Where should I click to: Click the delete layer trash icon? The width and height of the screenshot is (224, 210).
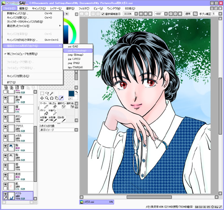tap(22, 87)
